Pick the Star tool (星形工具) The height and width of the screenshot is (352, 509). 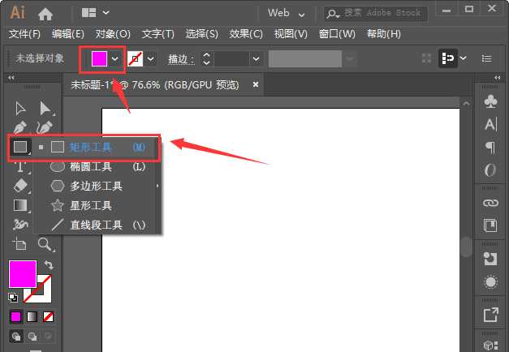pyautogui.click(x=89, y=205)
